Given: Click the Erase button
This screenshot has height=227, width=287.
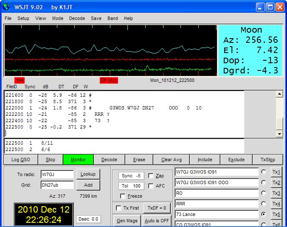Looking at the screenshot, I should 139,160.
